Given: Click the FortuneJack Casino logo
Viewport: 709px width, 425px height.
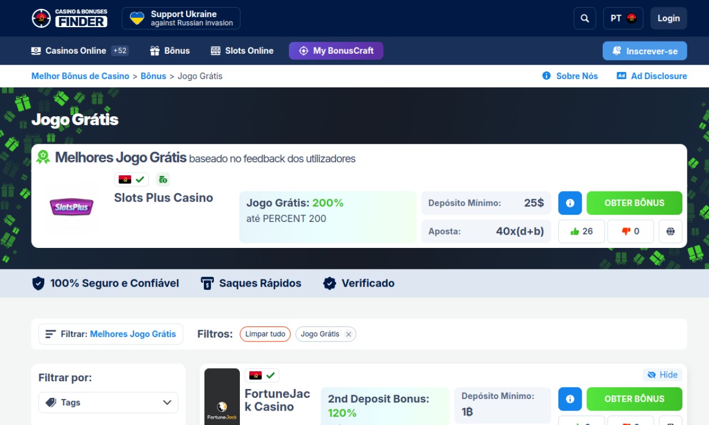Looking at the screenshot, I should (222, 397).
